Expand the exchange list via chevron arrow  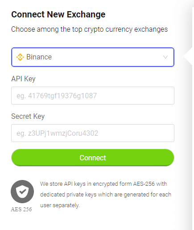pos(165,57)
